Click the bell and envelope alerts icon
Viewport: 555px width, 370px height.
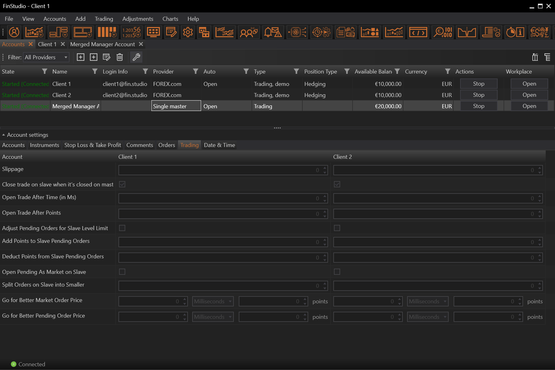pos(273,32)
